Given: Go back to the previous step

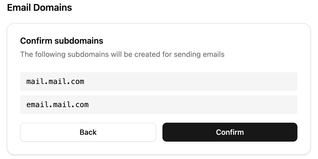Looking at the screenshot, I should 88,132.
